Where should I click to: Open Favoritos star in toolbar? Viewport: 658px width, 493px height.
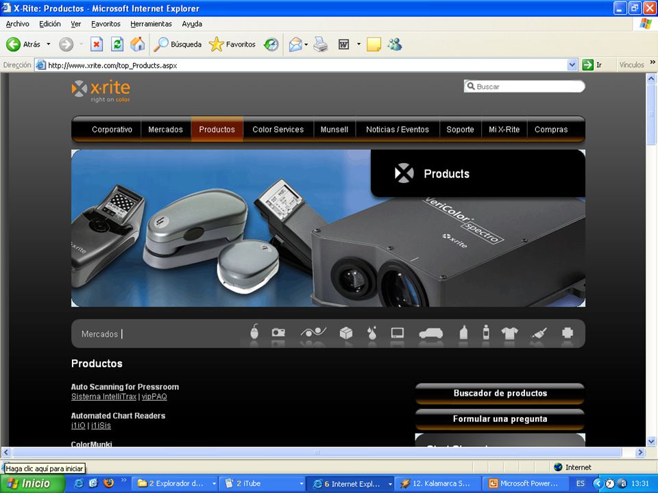232,44
